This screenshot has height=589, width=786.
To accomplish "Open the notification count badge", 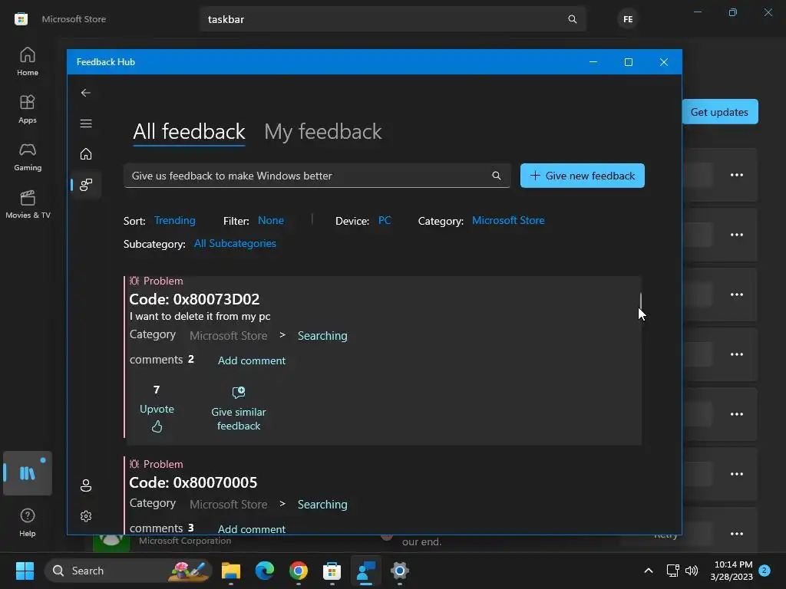I will [x=765, y=571].
